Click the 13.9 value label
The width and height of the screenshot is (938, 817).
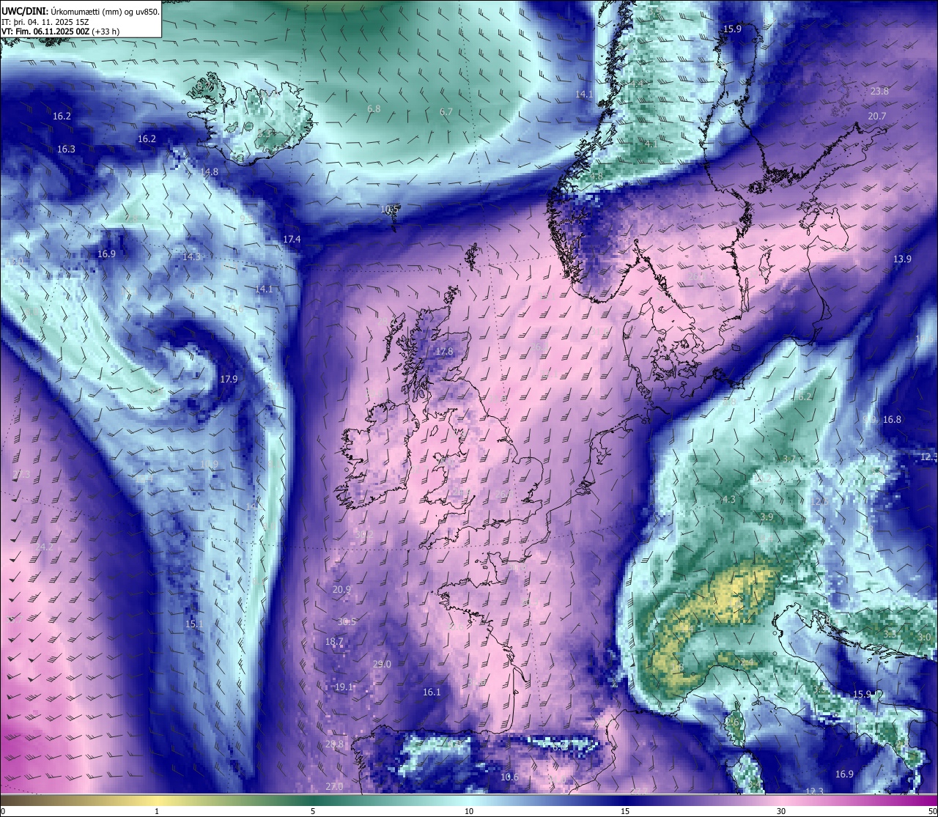[902, 259]
